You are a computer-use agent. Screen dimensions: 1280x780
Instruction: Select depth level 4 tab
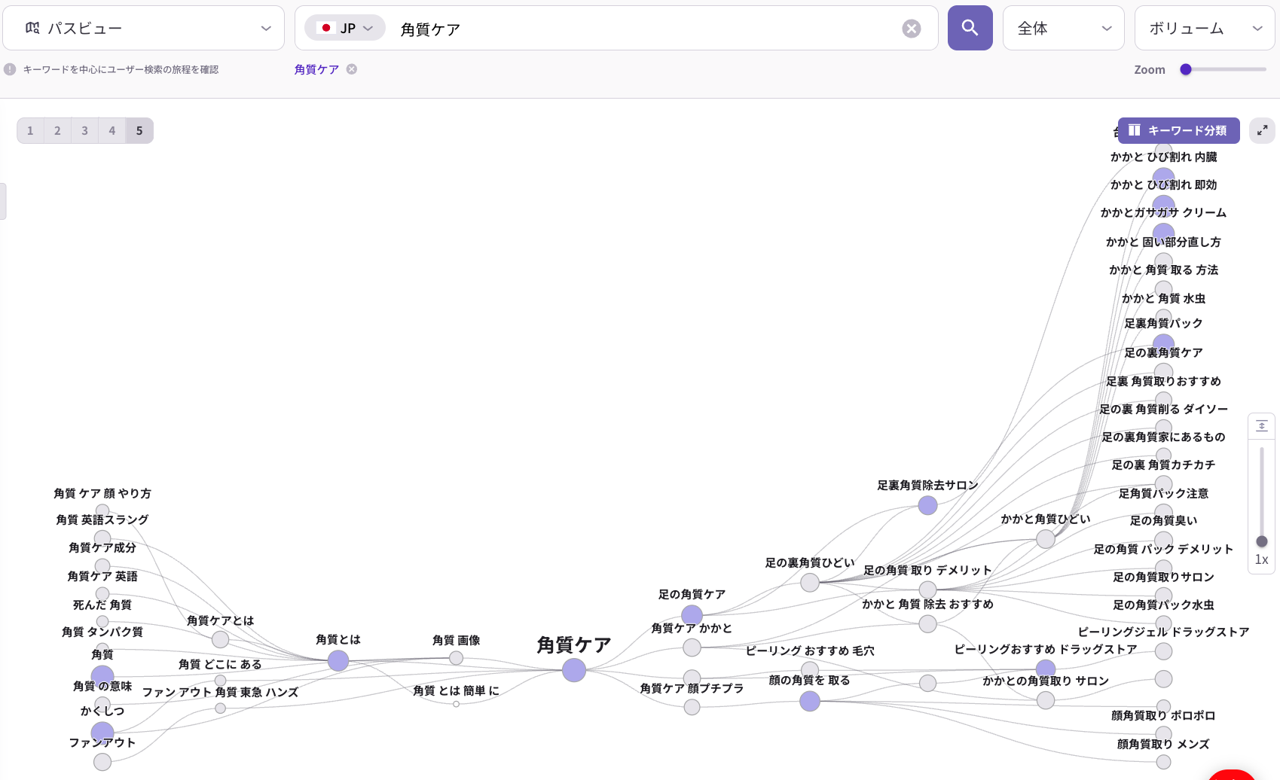click(x=112, y=130)
